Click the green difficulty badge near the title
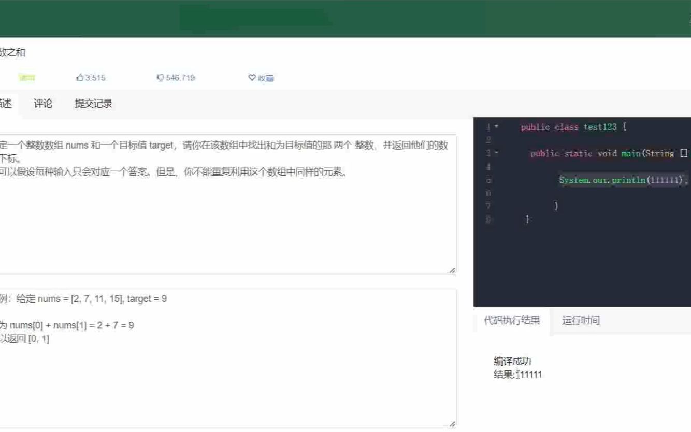This screenshot has width=691, height=432. (x=26, y=77)
